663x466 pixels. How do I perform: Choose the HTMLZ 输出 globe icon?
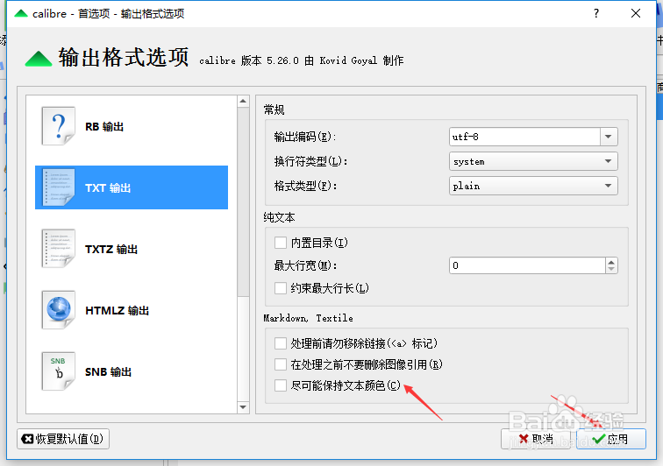point(59,310)
